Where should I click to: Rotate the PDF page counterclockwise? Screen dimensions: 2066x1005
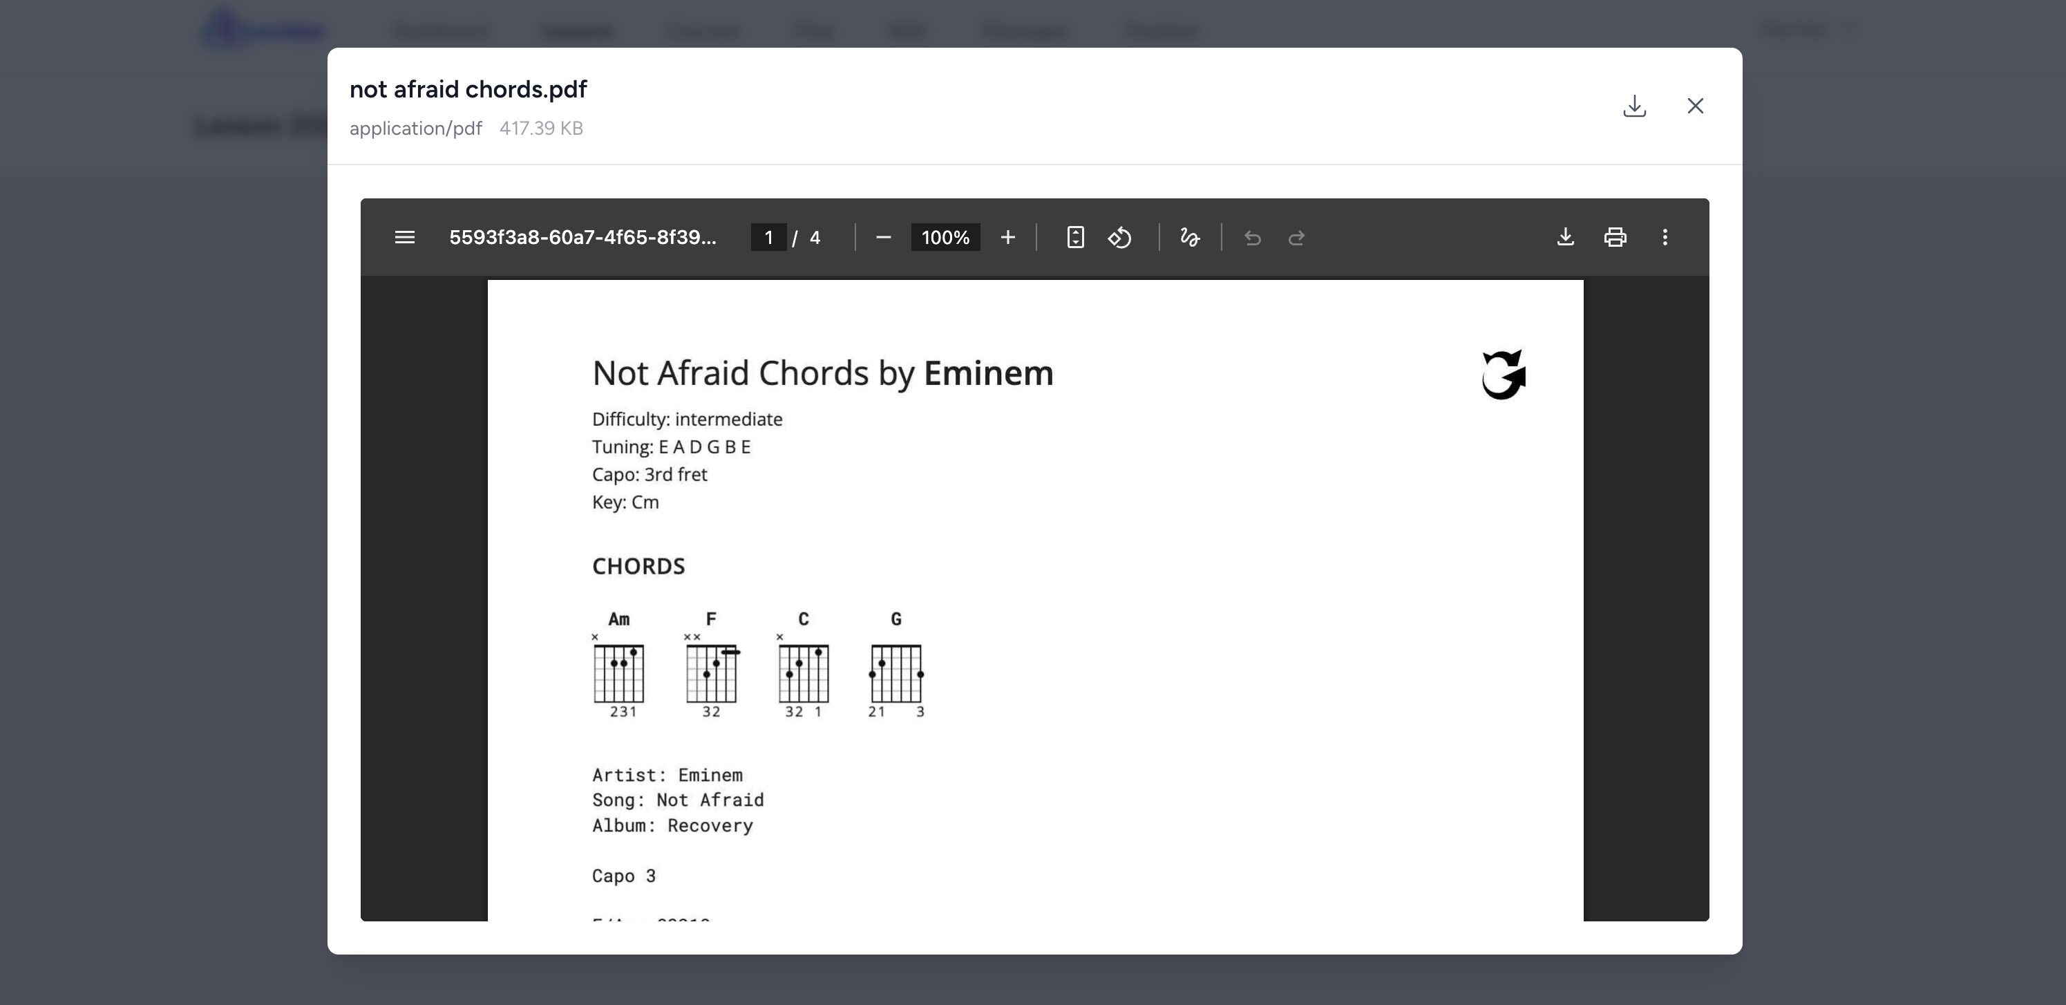tap(1121, 237)
